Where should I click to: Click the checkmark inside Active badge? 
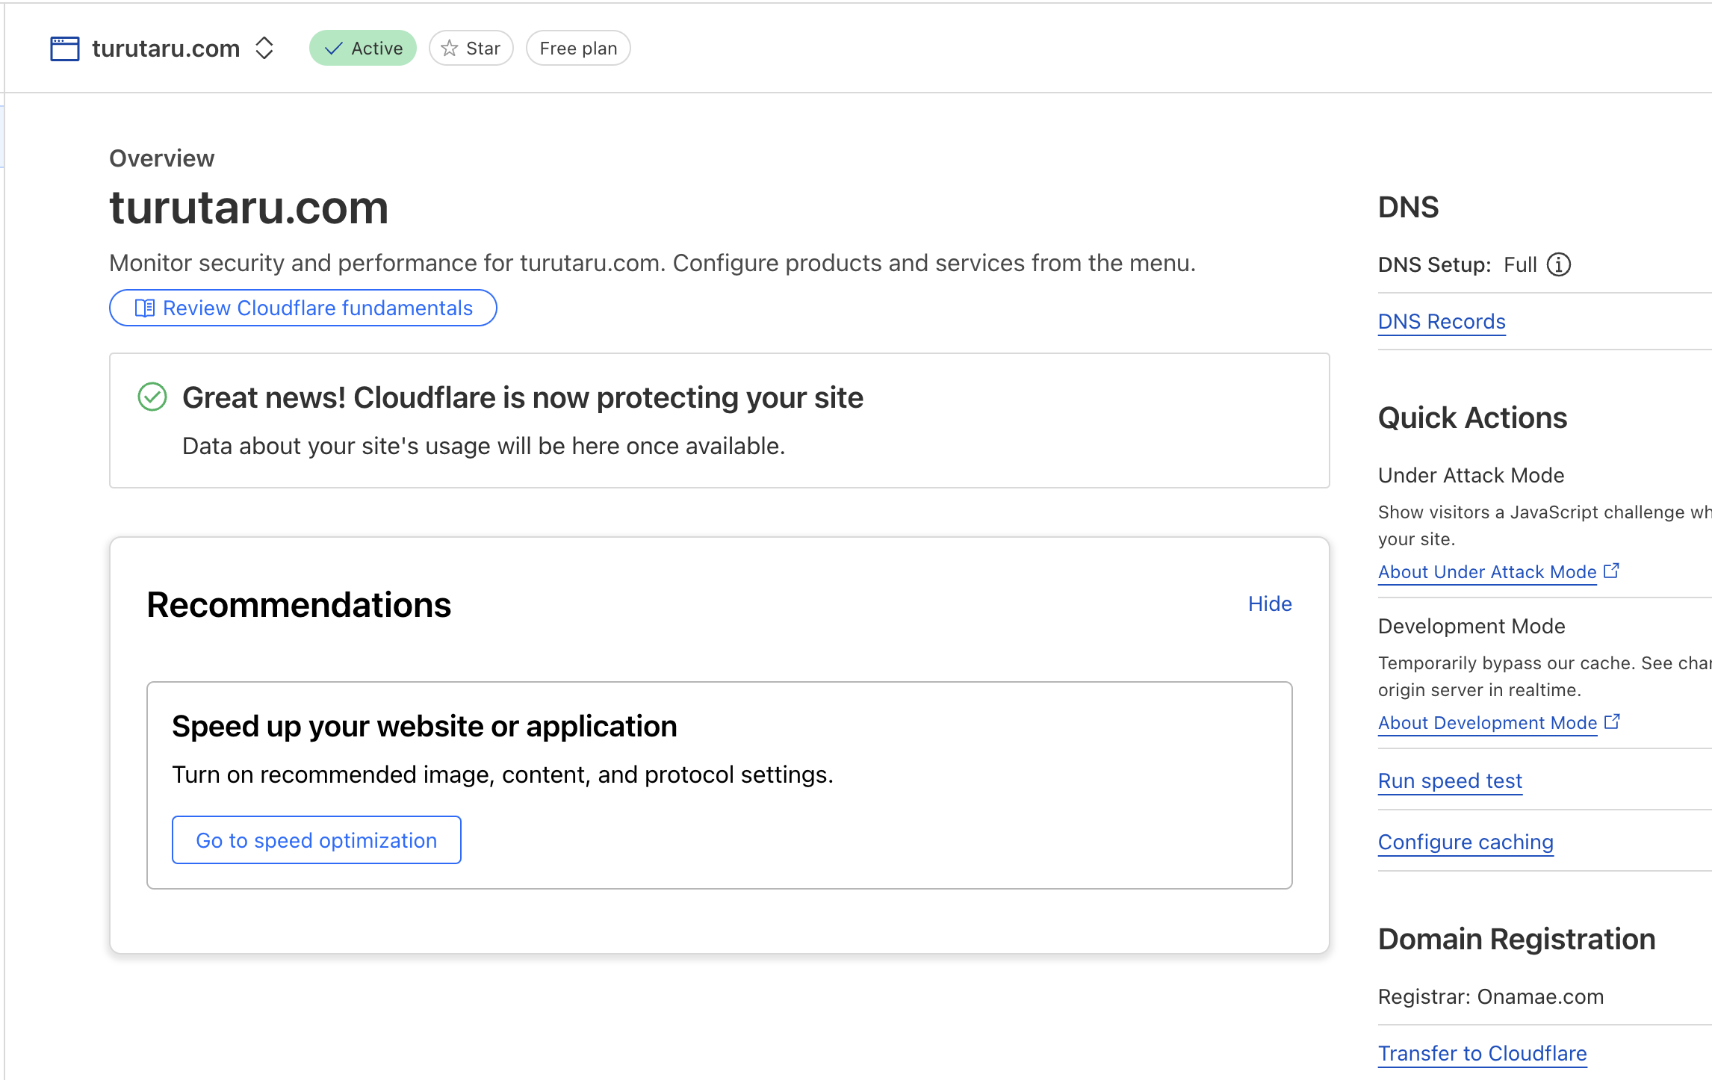(334, 49)
